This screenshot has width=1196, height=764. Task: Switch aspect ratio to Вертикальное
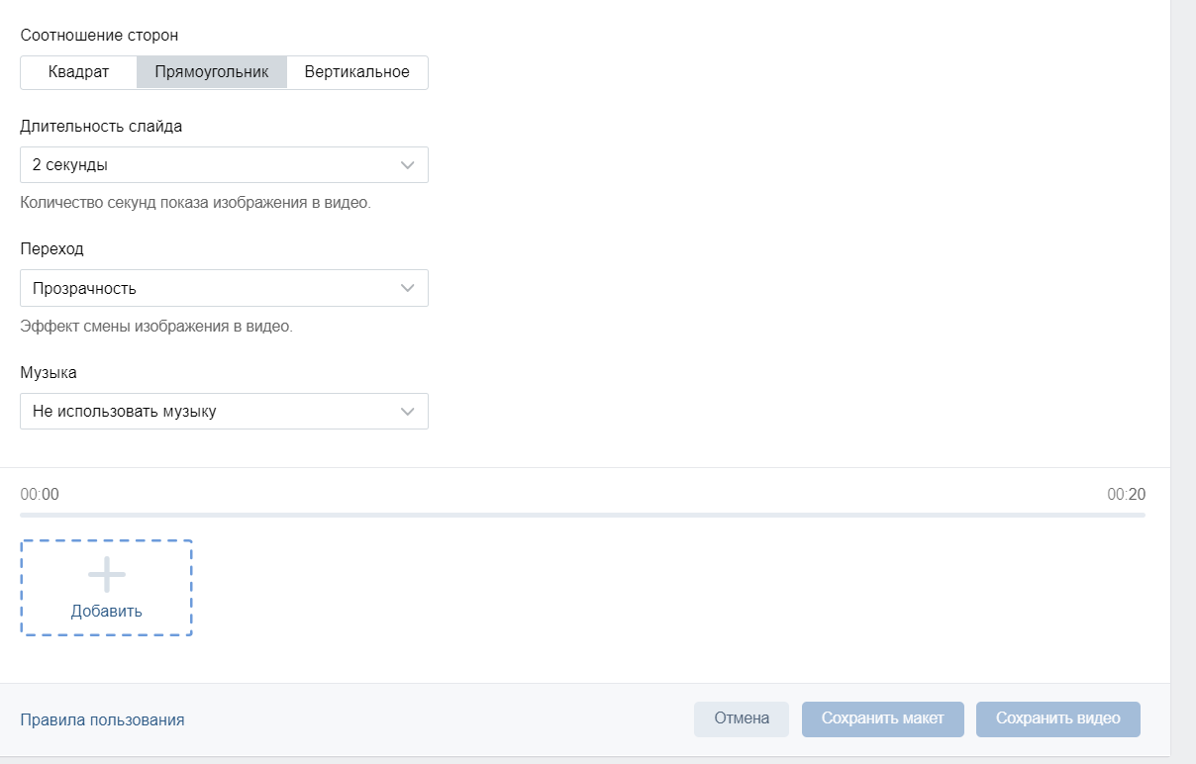pyautogui.click(x=356, y=72)
